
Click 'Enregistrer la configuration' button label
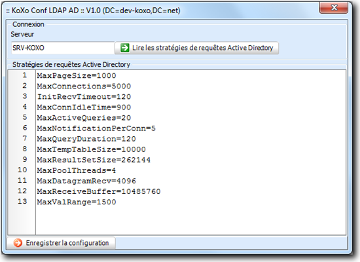67,243
